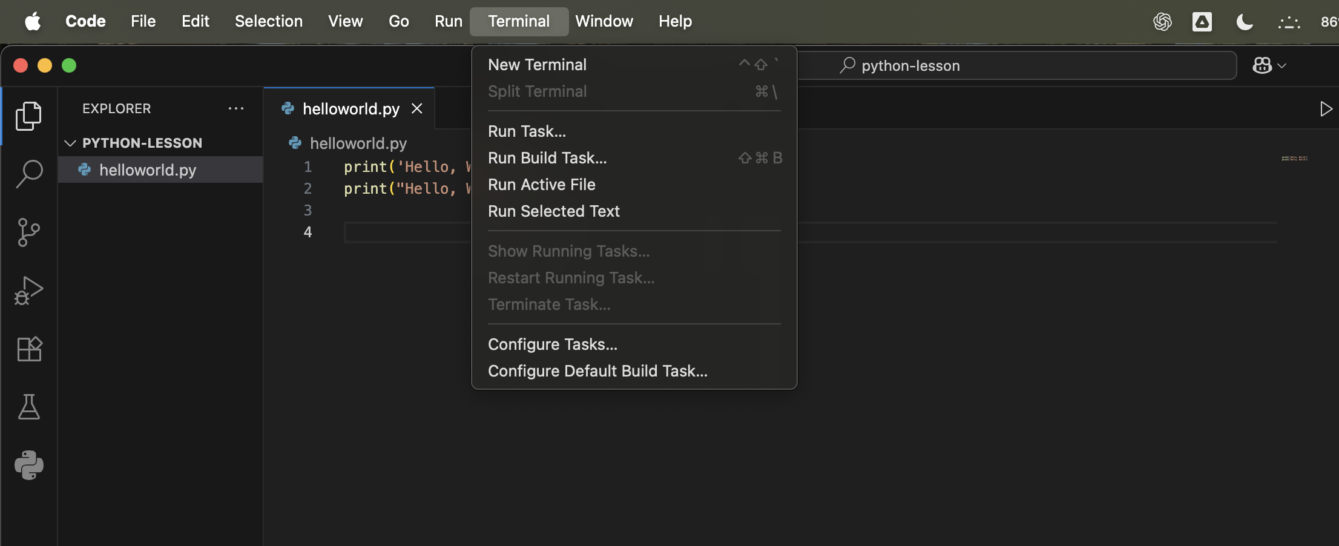Click the triangle app menu bar icon
Viewport: 1339px width, 546px height.
(1202, 22)
